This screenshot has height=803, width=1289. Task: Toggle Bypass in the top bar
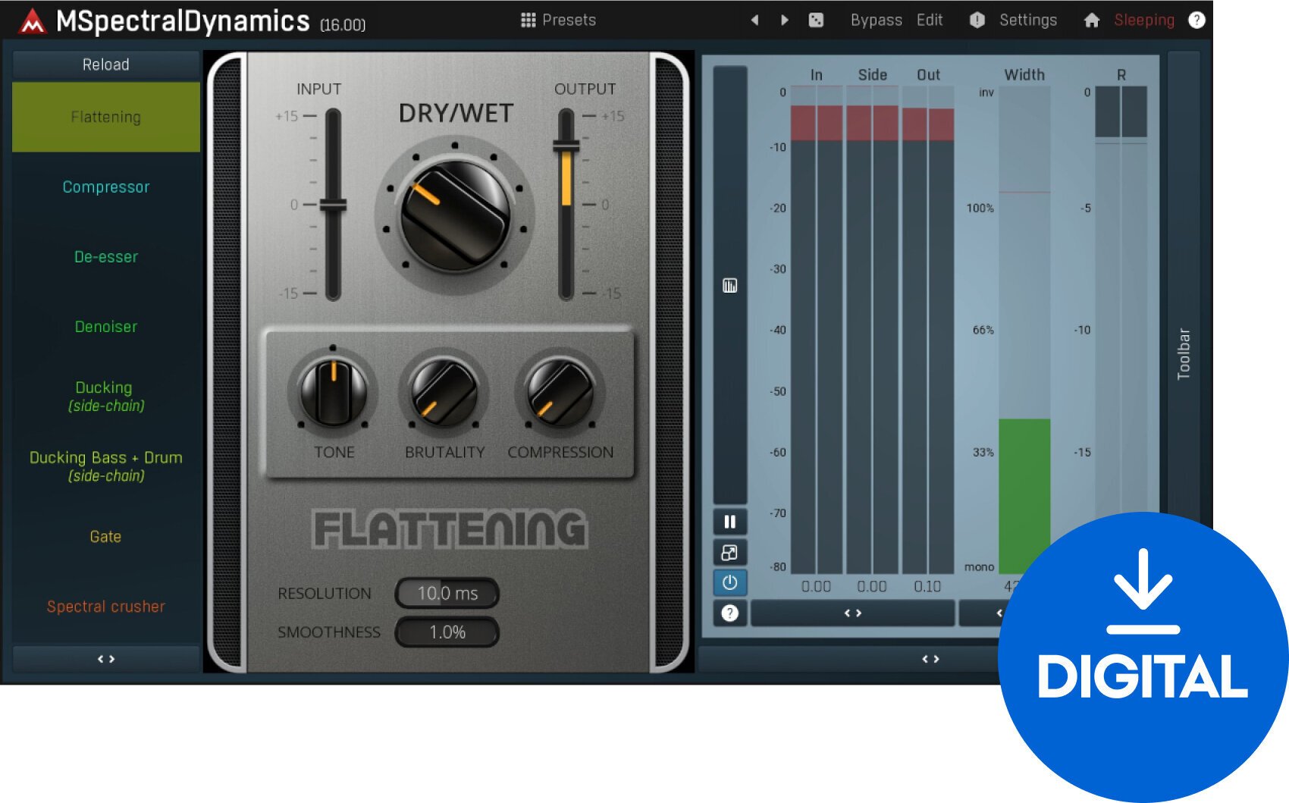(876, 20)
